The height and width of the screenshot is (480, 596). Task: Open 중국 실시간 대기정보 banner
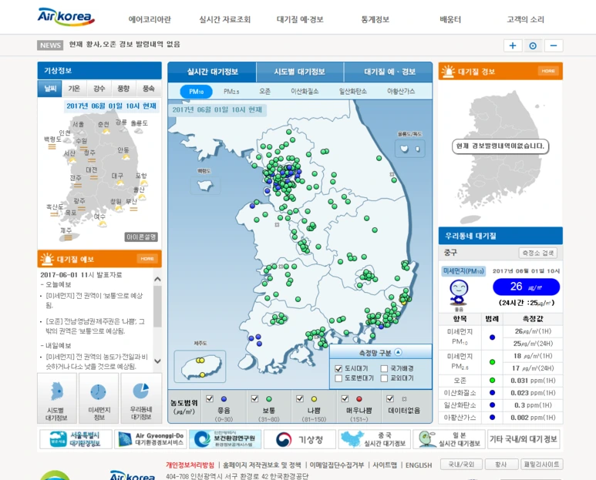[x=375, y=439]
